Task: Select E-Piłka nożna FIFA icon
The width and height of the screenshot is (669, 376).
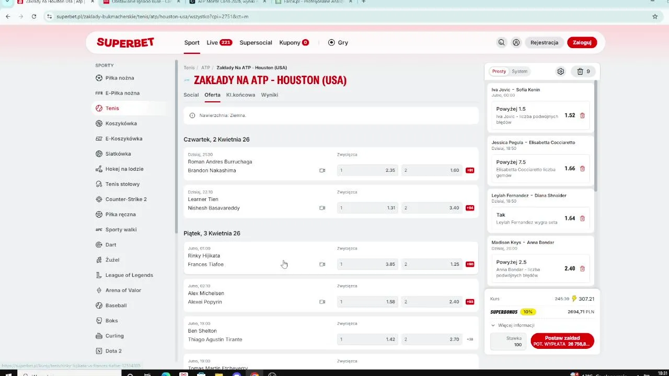Action: tap(99, 93)
